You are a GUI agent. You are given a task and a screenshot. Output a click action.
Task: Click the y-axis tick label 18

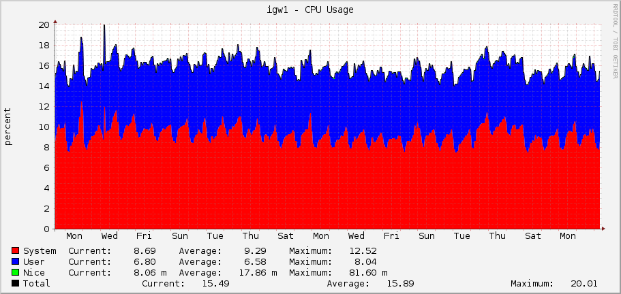click(x=44, y=45)
